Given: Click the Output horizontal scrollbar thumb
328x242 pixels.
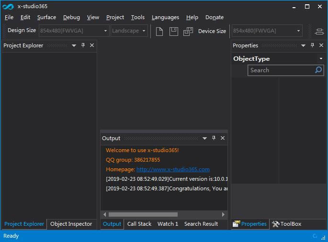Looking at the screenshot, I should tap(143, 214).
